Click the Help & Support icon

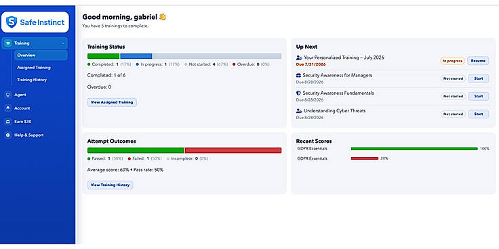[8, 135]
